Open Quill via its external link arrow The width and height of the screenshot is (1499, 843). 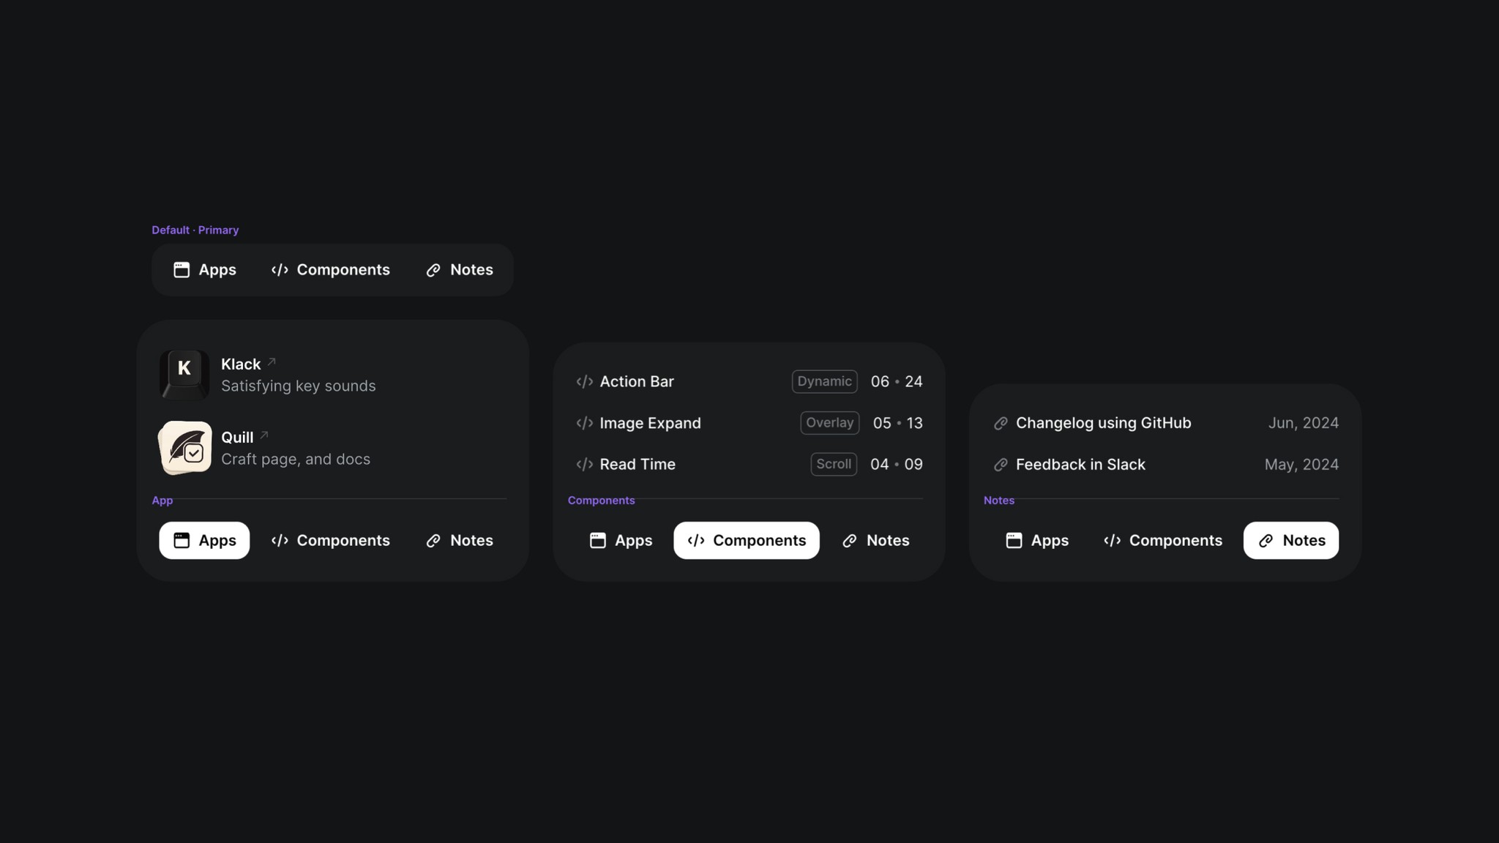263,434
